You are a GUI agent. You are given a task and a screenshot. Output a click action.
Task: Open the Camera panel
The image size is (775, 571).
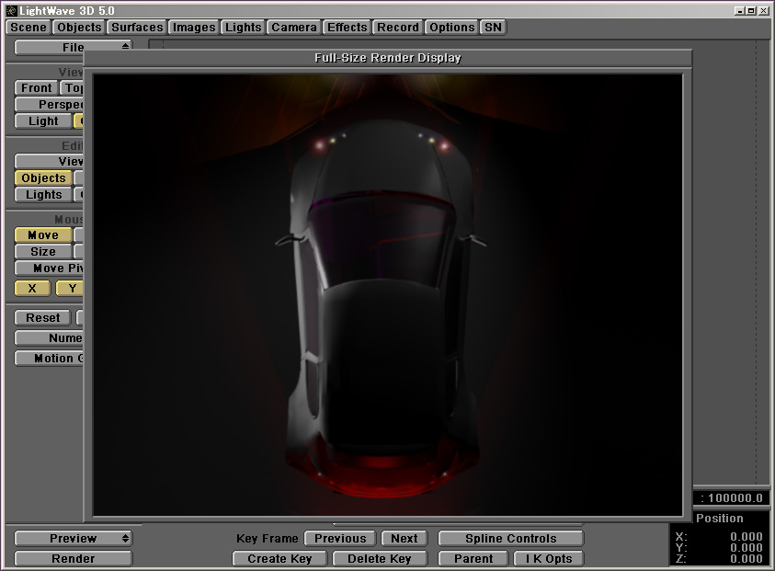(x=294, y=28)
